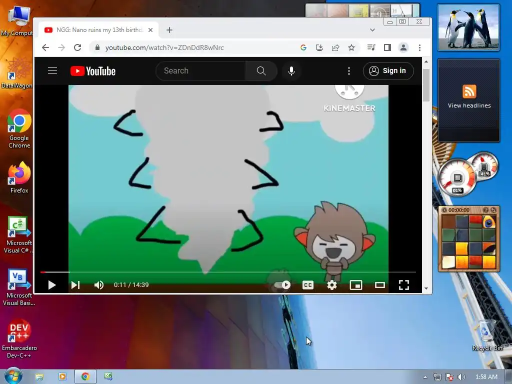Screen dimensions: 512x384
Task: Show the picture puzzle solved image hint
Action: (x=485, y=210)
